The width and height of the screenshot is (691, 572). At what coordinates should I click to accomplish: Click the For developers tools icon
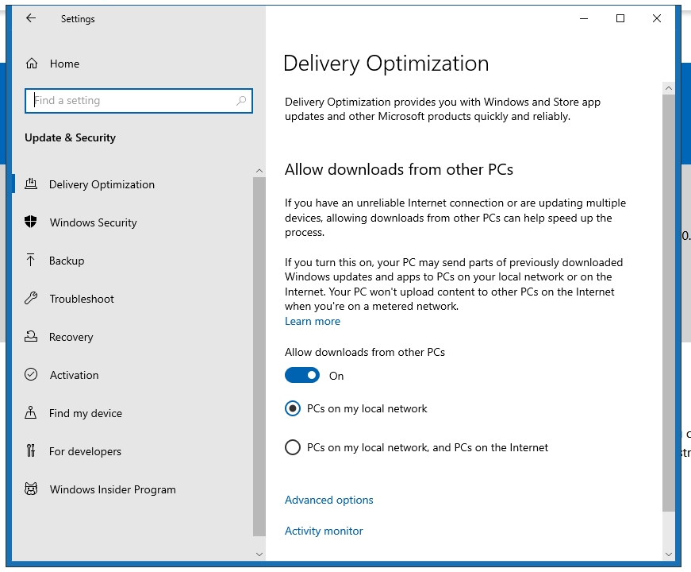click(30, 450)
